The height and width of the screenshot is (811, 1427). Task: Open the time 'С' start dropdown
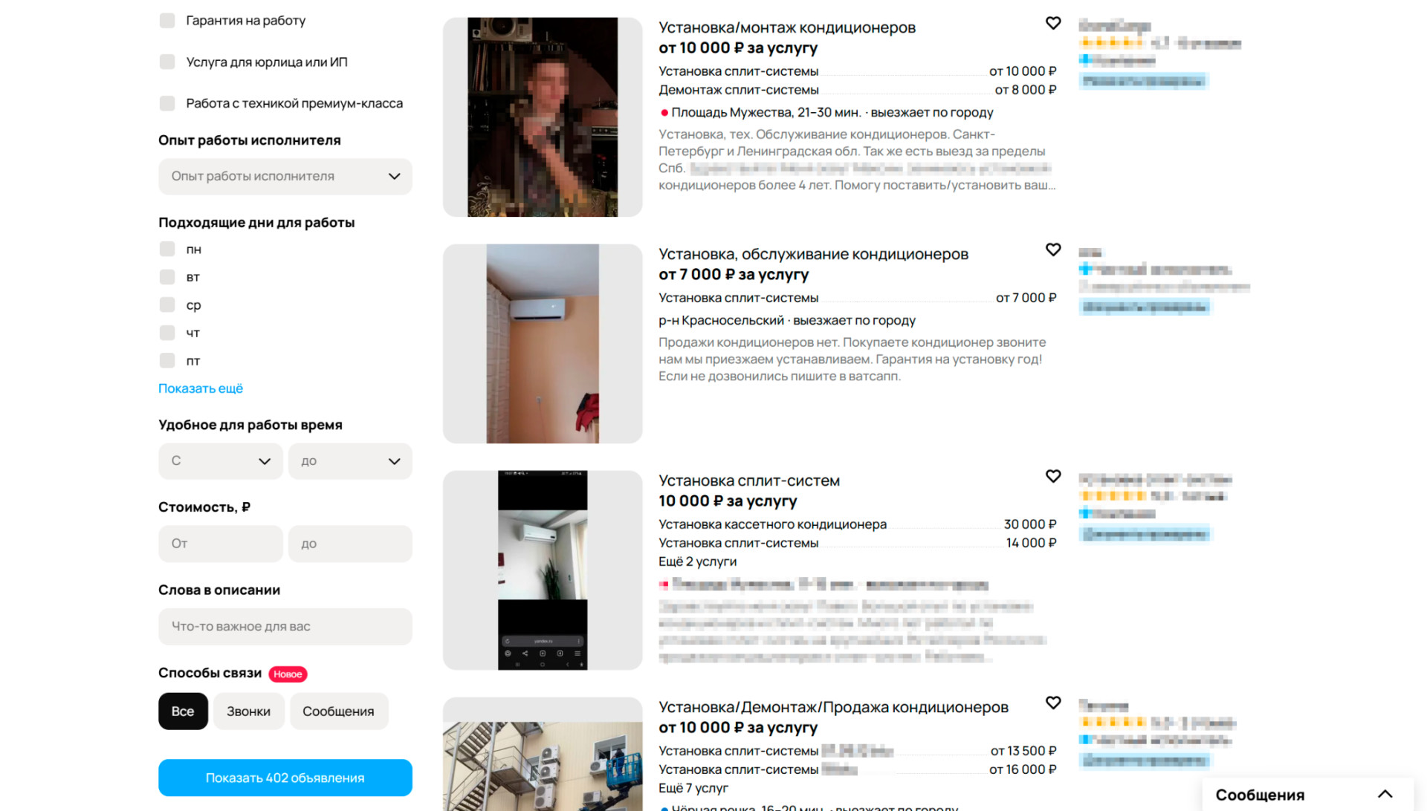220,461
